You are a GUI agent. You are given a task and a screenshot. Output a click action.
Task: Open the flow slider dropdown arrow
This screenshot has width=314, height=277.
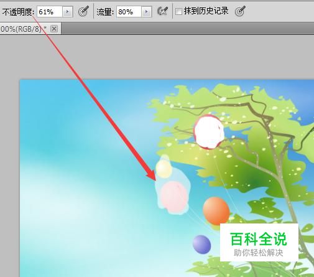point(147,12)
